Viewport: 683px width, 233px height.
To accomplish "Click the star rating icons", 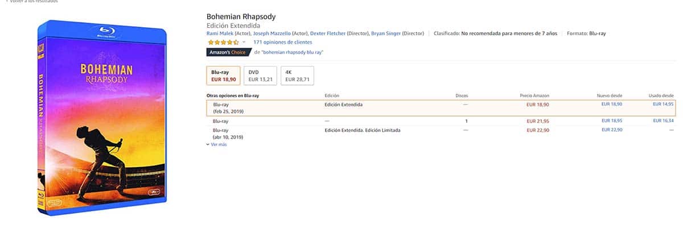I will [x=223, y=42].
